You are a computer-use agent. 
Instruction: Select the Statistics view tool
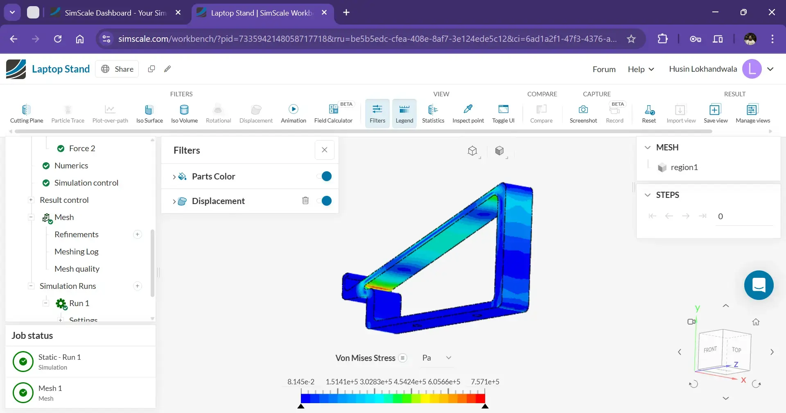(x=433, y=113)
